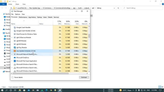Open the notification center icon
Viewport: 164px width, 92px height.
click(160, 90)
